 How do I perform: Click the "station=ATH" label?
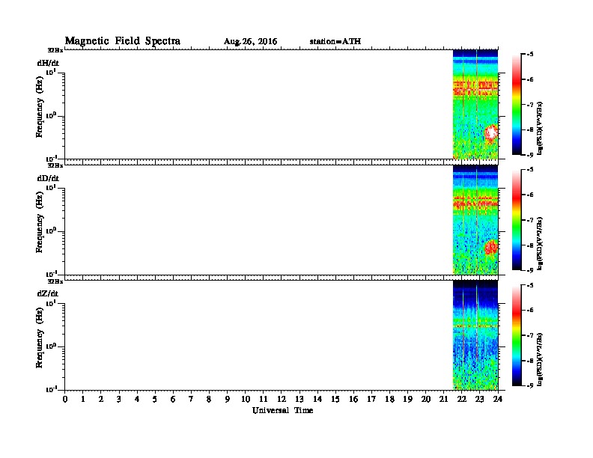[x=335, y=41]
